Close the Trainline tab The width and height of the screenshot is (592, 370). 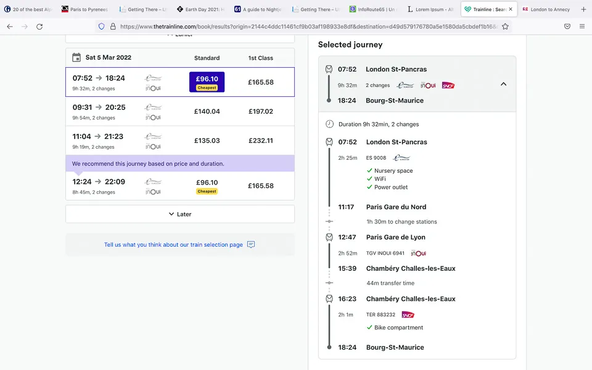[511, 9]
